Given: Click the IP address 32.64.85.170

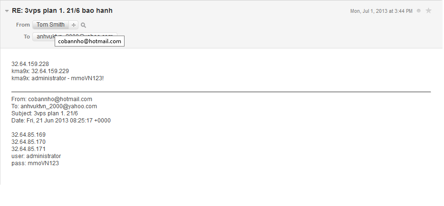Looking at the screenshot, I should pyautogui.click(x=29, y=142).
